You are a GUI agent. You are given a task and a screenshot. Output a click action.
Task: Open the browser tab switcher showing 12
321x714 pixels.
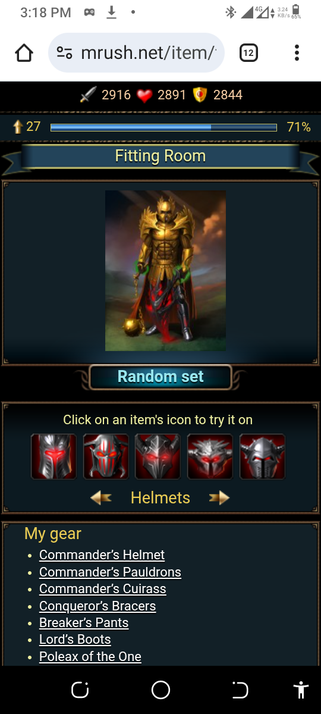(x=248, y=53)
